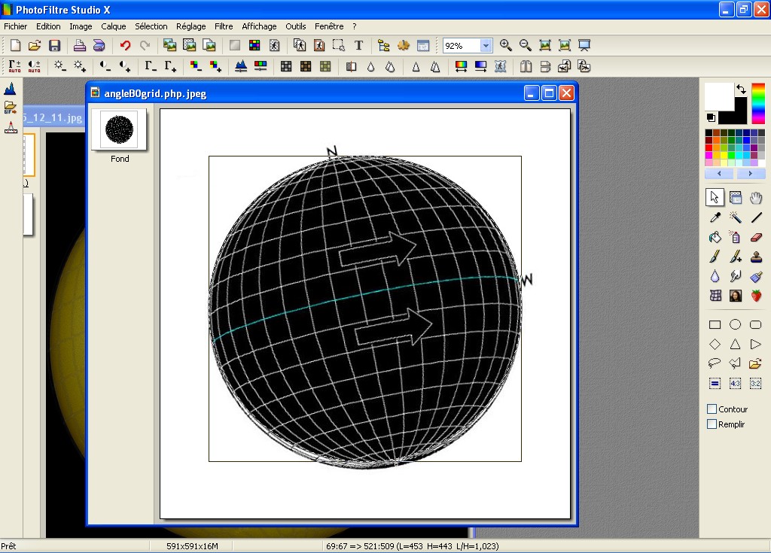Select the Fill paint bucket tool
The image size is (771, 553).
pos(715,238)
